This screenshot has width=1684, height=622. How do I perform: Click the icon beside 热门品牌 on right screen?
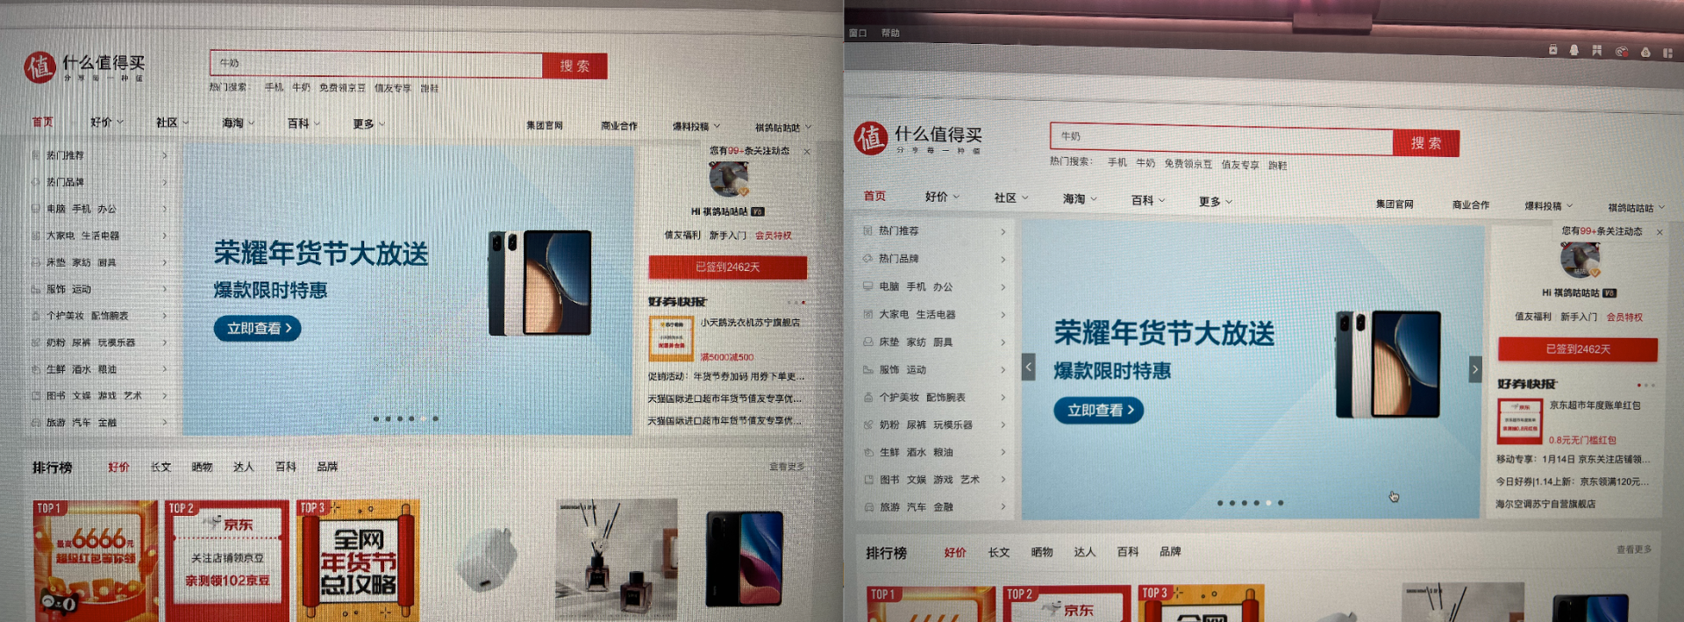(867, 259)
